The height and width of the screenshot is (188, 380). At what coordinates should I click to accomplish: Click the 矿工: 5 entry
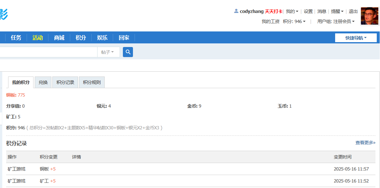[13, 117]
